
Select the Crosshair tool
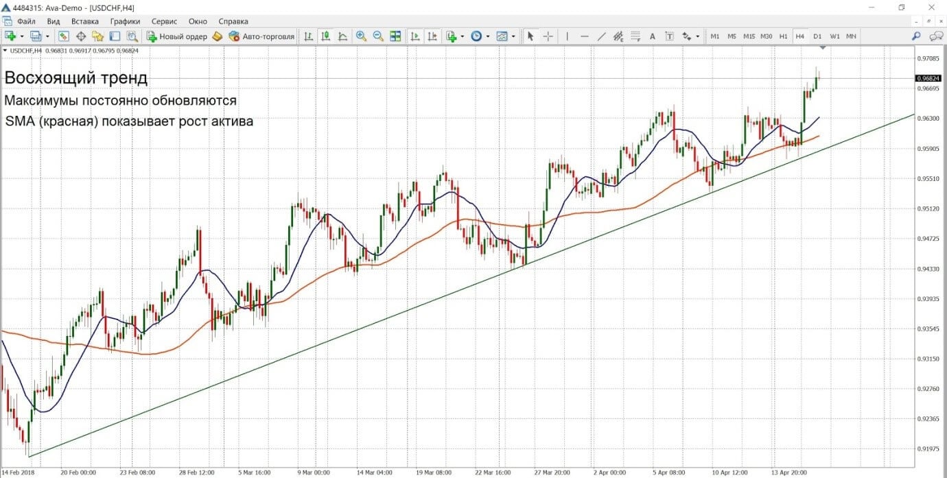tap(548, 36)
